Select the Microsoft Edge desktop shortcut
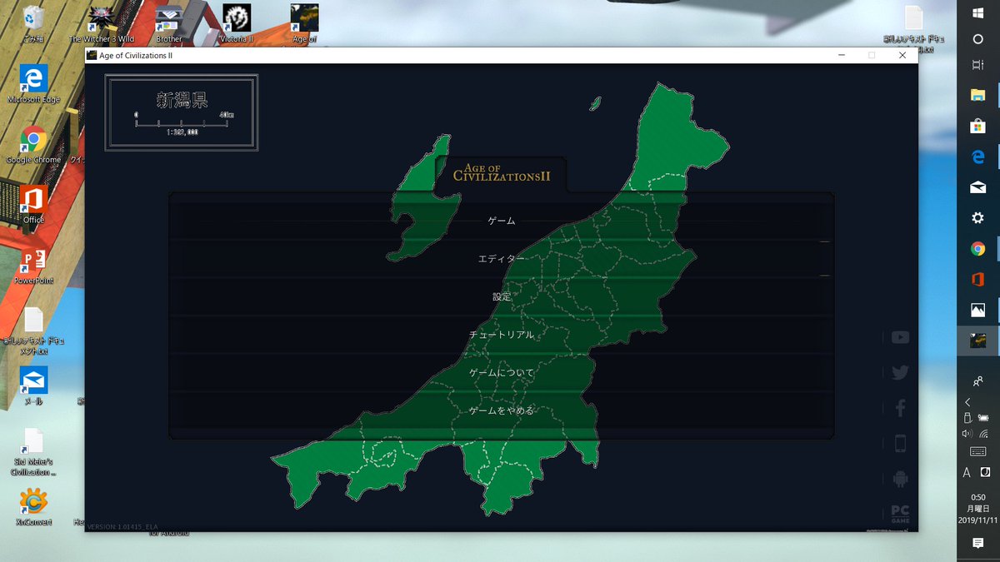 (33, 84)
